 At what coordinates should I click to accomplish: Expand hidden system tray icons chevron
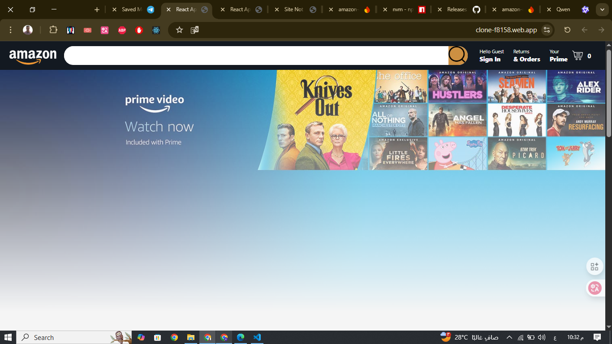coord(509,337)
